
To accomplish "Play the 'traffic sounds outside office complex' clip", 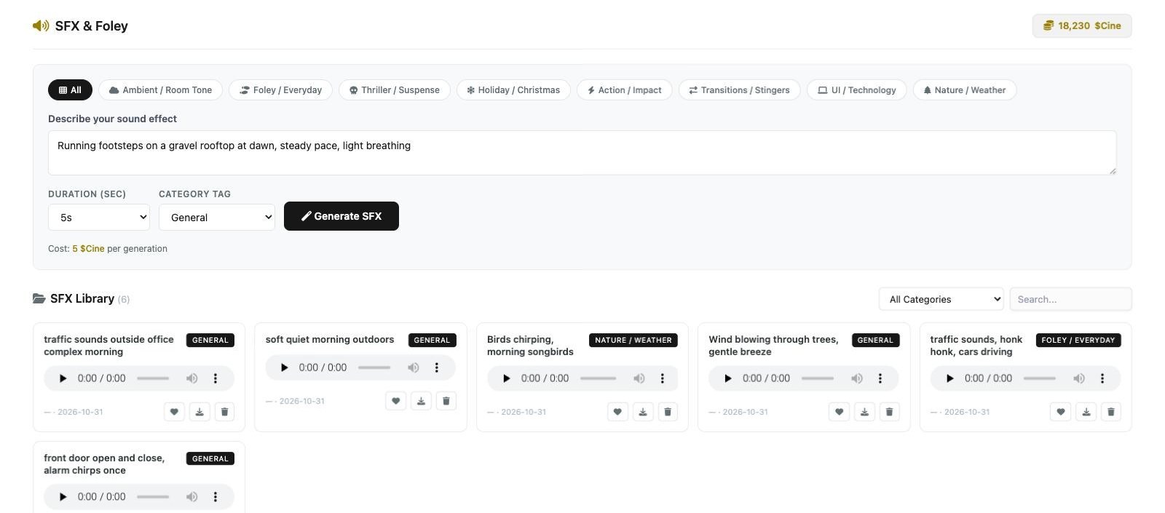I will 63,378.
